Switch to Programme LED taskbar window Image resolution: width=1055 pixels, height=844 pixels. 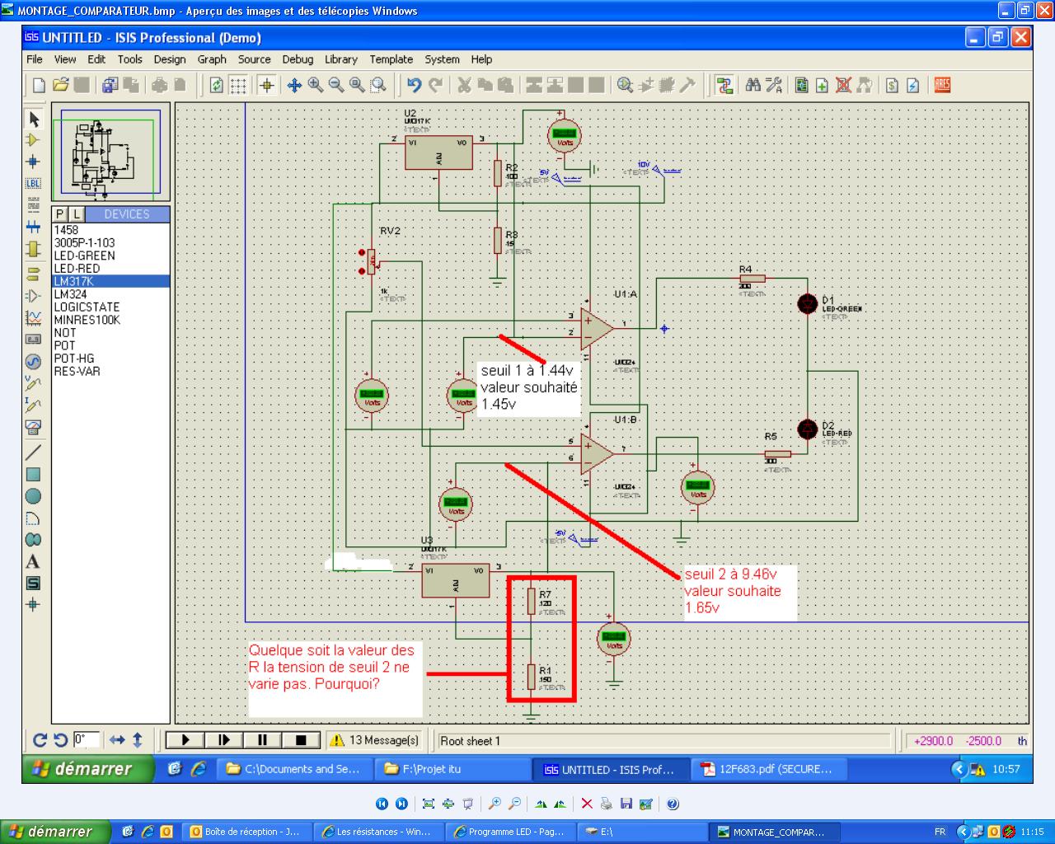tap(511, 832)
